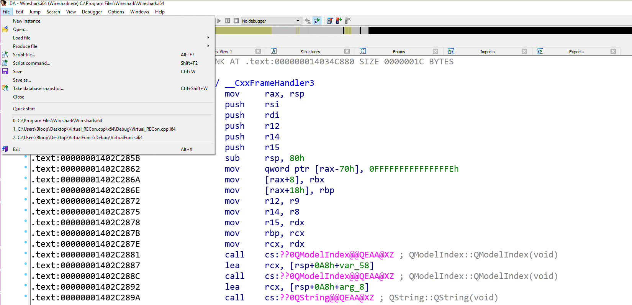Screen dimensions: 632x305
Task: Switch to the Enums tab
Action: [399, 52]
